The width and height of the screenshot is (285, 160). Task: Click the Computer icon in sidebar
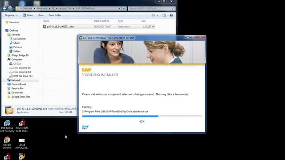[9, 59]
